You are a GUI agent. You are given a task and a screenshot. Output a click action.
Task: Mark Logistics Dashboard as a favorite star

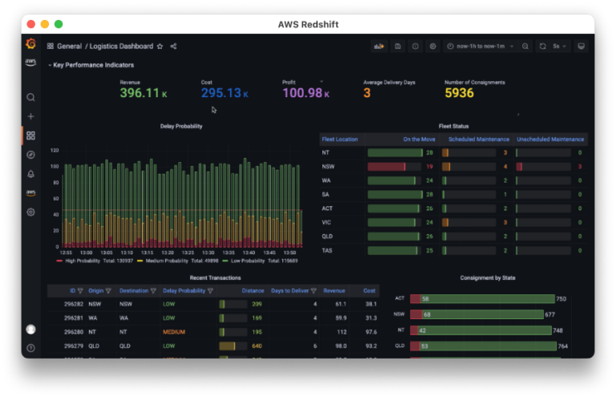pyautogui.click(x=160, y=47)
